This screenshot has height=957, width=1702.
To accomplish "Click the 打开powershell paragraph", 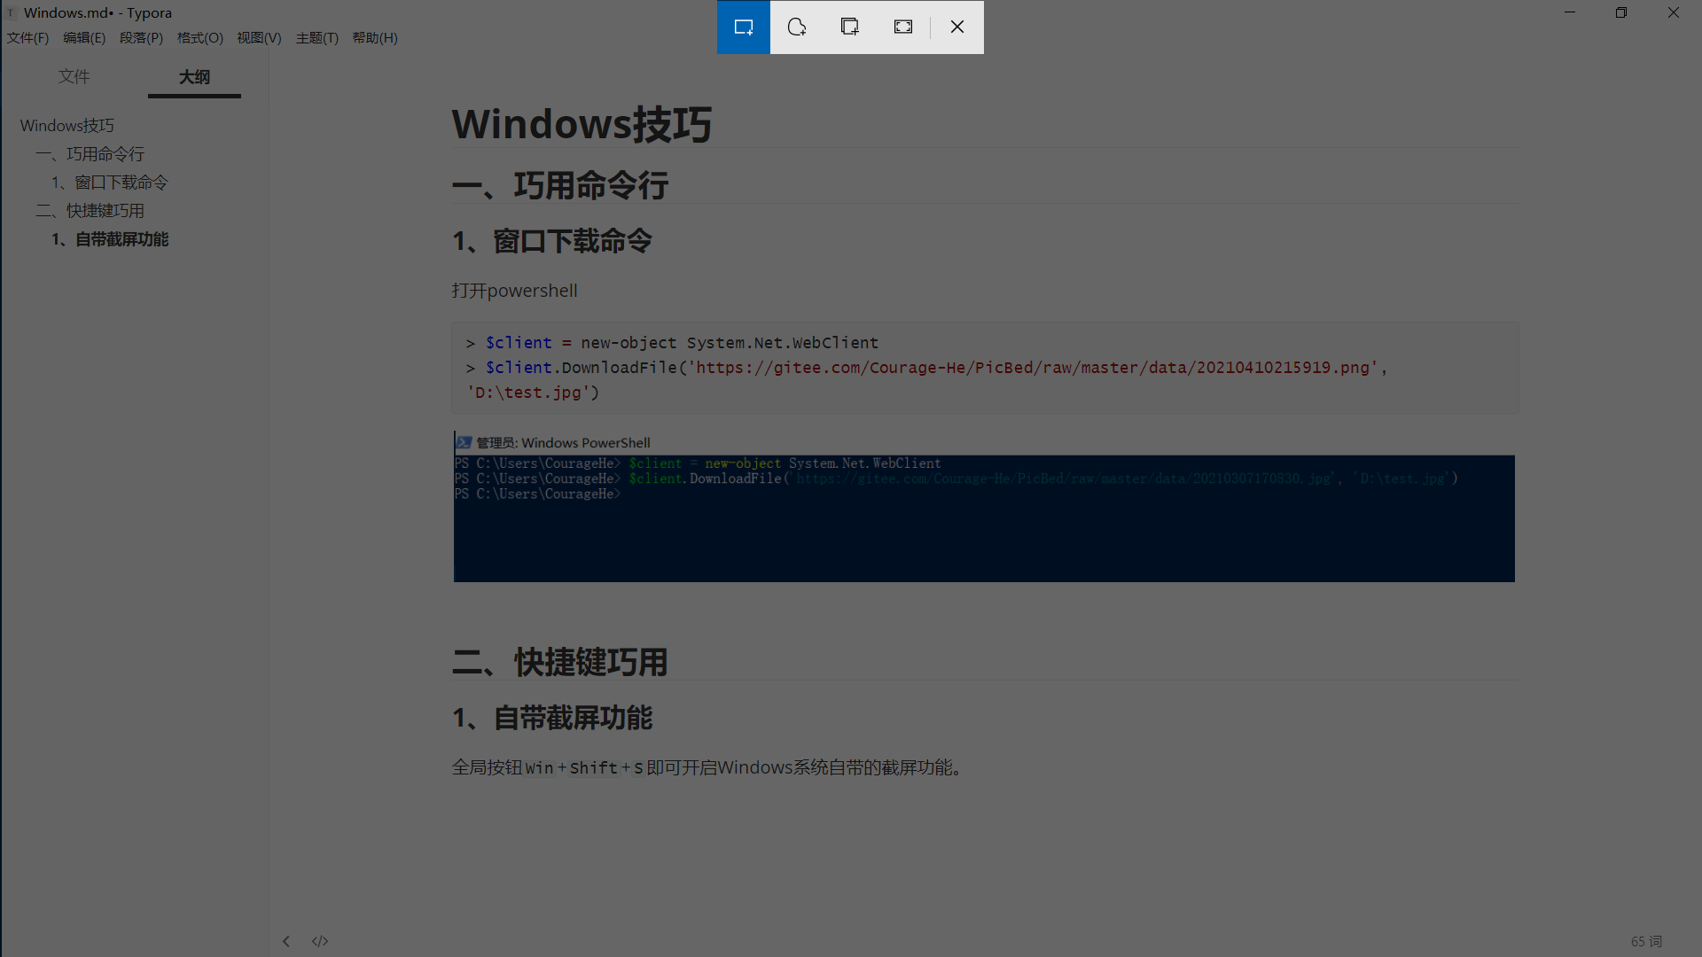I will pyautogui.click(x=515, y=291).
